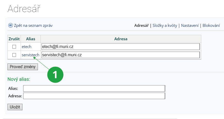Click the Alias column header
The height and width of the screenshot is (119, 224).
click(x=30, y=39)
